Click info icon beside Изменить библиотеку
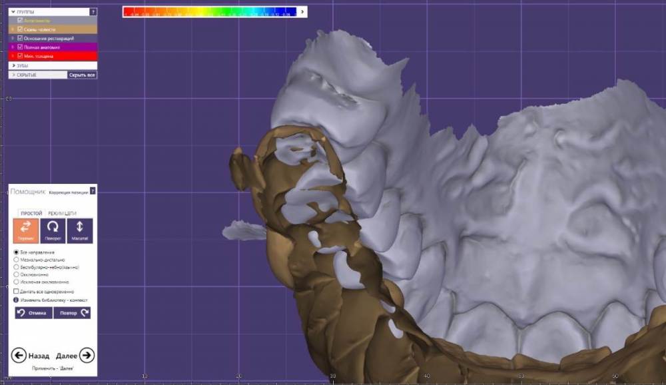Image resolution: width=666 pixels, height=385 pixels. point(16,300)
